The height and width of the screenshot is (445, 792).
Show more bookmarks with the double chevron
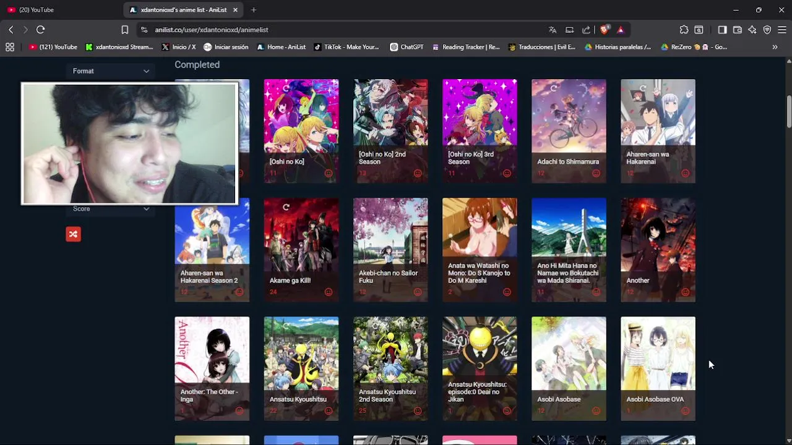point(775,47)
